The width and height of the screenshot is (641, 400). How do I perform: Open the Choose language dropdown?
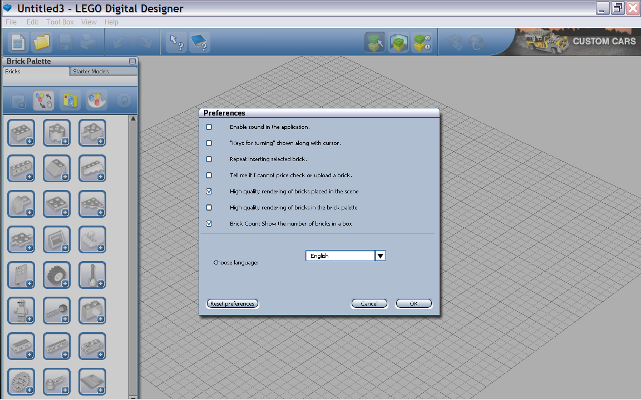tap(380, 256)
